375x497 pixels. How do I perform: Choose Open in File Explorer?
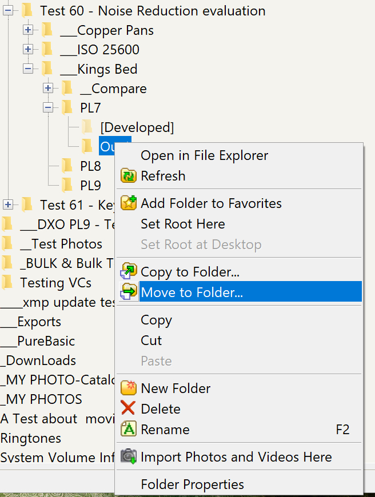(x=204, y=155)
